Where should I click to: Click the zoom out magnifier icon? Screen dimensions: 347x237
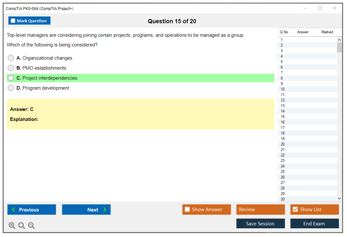31,226
